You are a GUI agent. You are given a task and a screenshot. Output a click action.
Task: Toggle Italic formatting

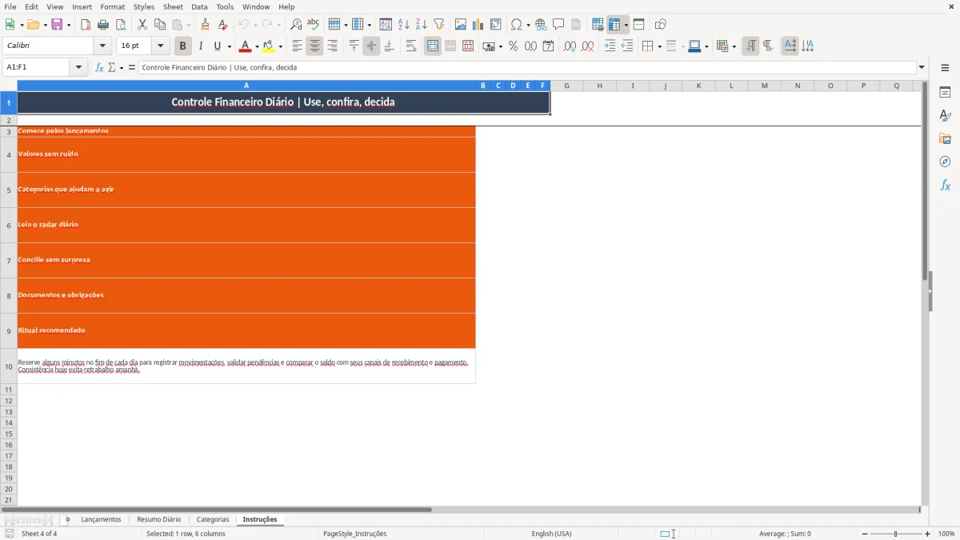[x=200, y=46]
